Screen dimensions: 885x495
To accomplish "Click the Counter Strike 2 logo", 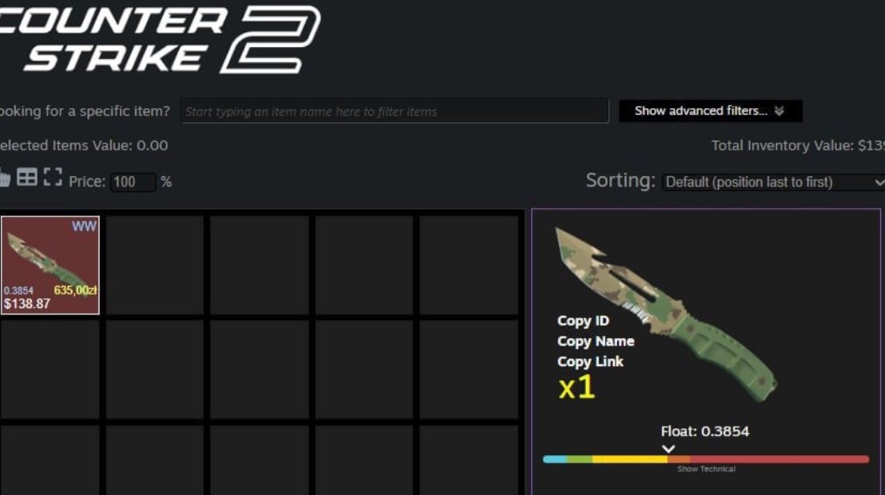I will coord(161,38).
